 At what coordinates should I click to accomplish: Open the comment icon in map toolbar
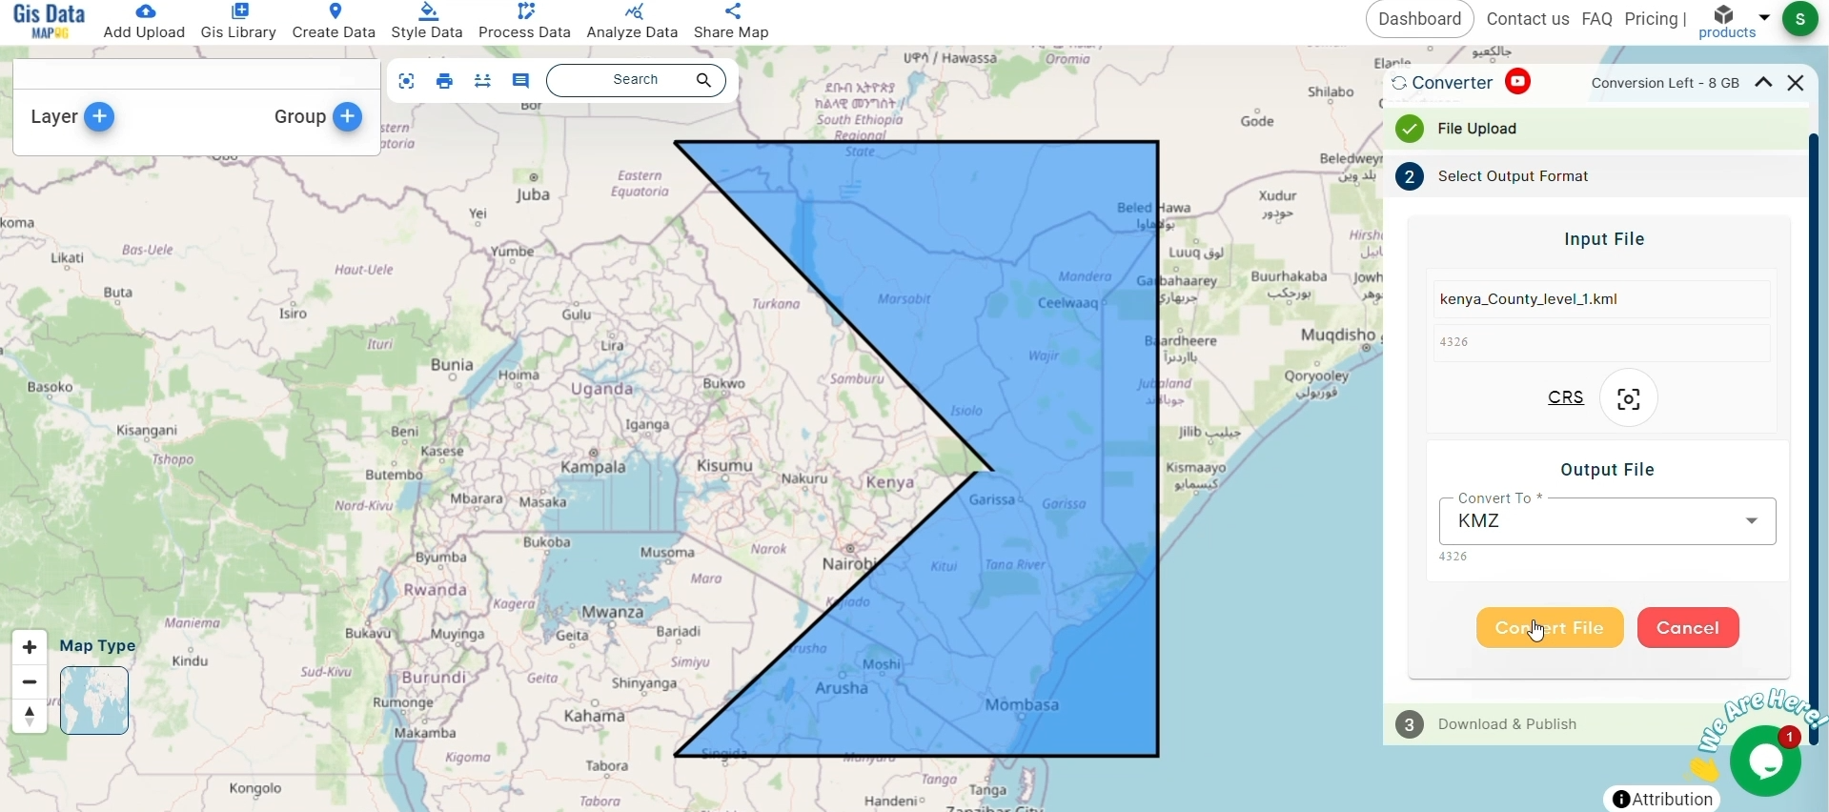520,81
